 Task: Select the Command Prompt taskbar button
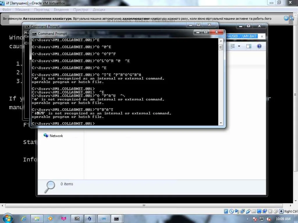116,219
